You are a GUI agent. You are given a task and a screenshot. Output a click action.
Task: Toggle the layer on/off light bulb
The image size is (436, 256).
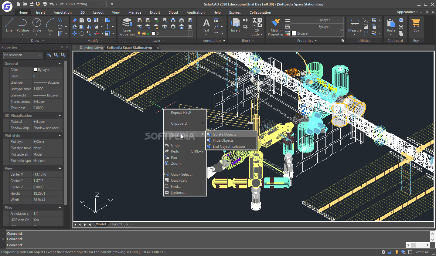(x=139, y=33)
